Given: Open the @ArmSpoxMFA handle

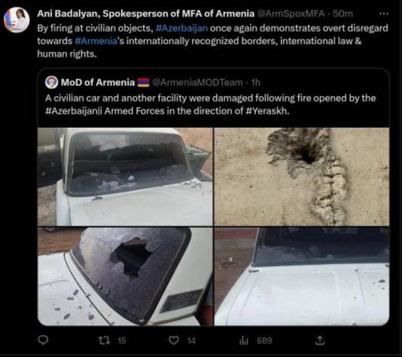Looking at the screenshot, I should [291, 13].
